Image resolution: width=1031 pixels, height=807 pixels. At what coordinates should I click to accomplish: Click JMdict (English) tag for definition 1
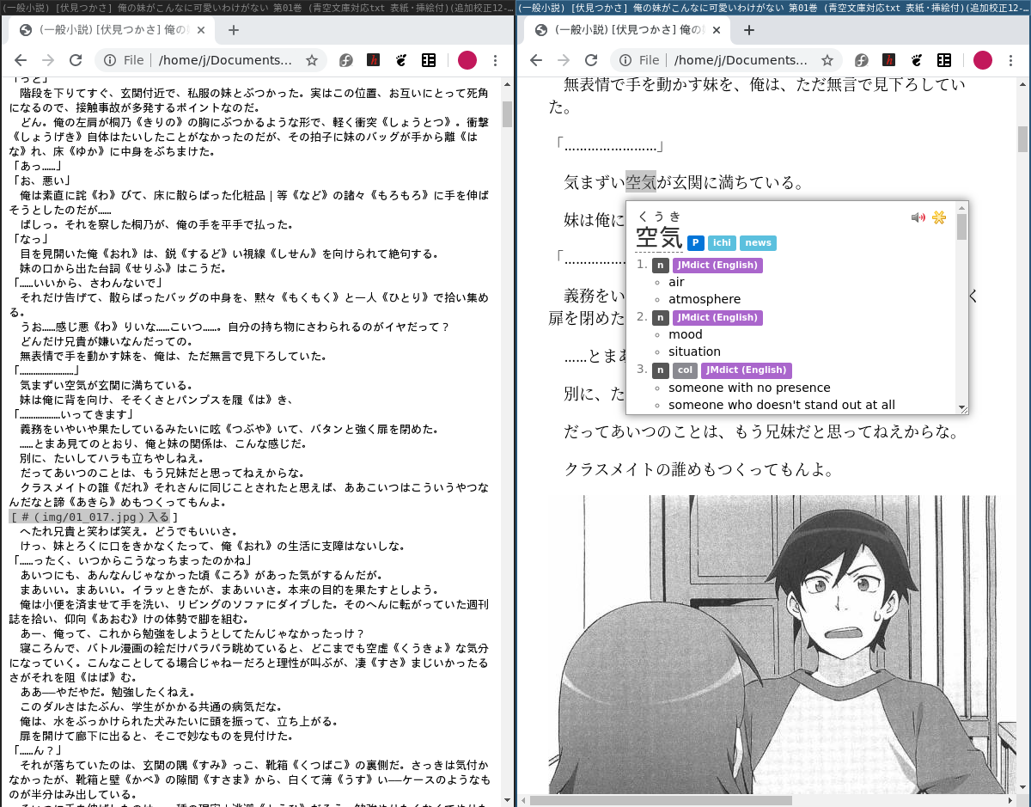tap(717, 266)
